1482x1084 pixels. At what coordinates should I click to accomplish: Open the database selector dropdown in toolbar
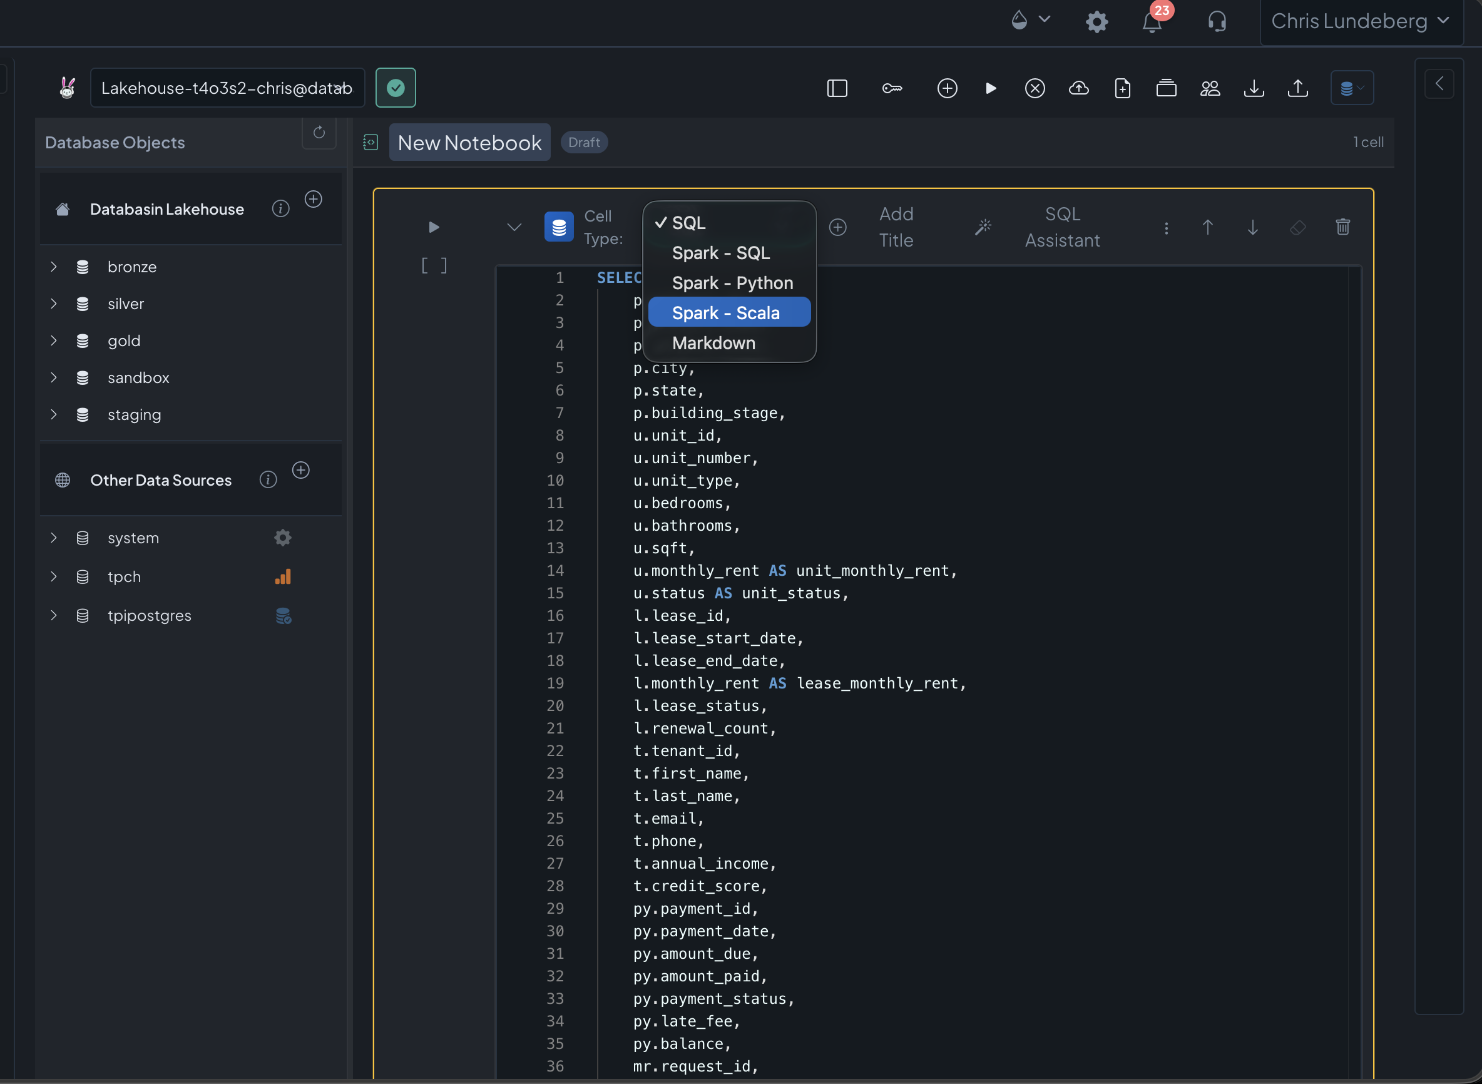1352,88
